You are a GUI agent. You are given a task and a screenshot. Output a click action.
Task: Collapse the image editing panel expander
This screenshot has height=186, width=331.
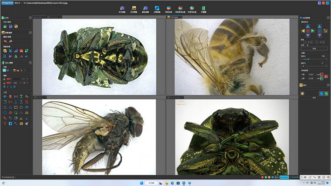(30, 33)
